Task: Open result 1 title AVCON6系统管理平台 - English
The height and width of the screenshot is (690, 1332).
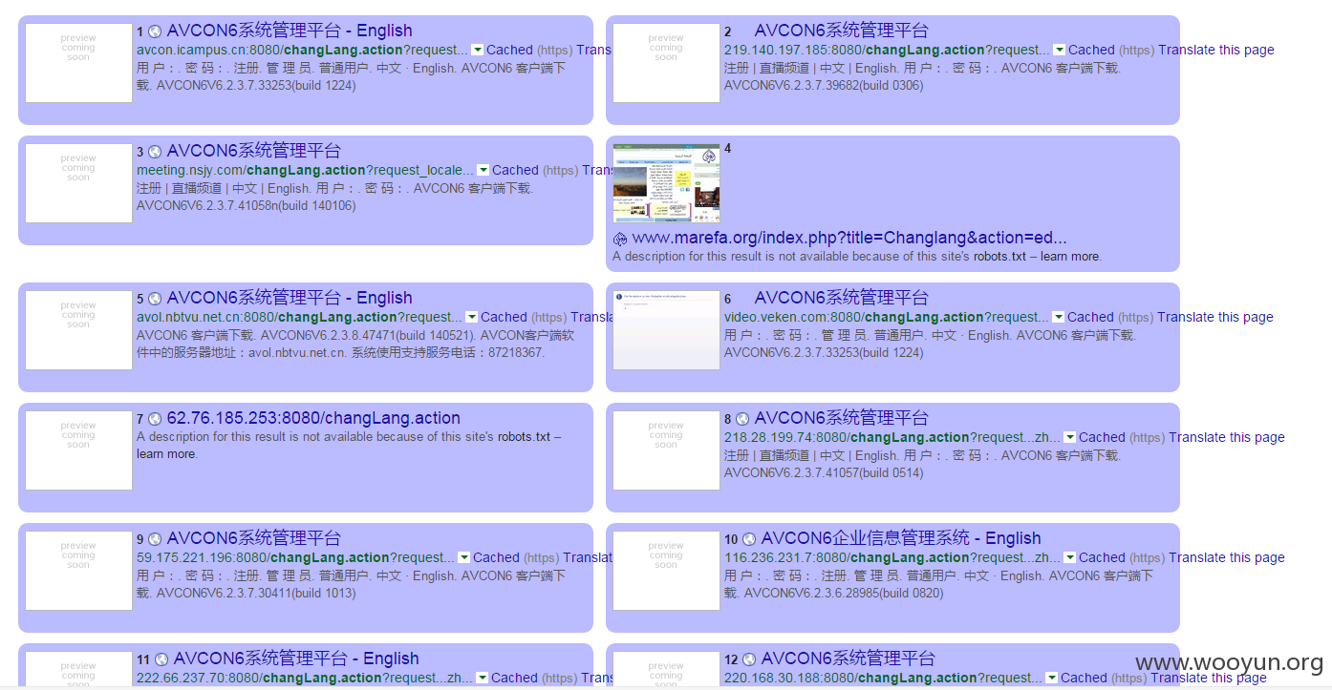Action: (290, 31)
